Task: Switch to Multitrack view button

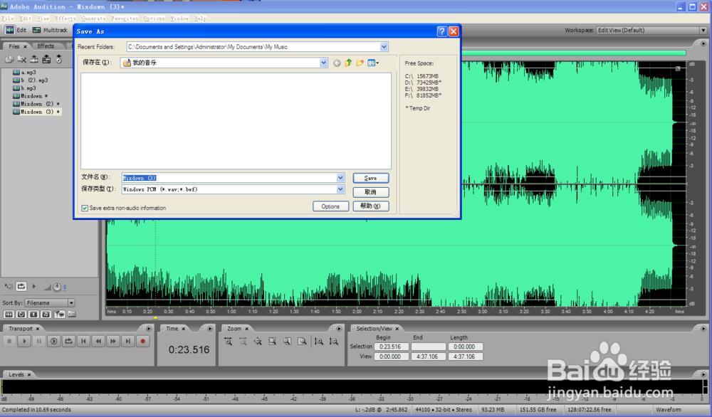Action: tap(51, 30)
